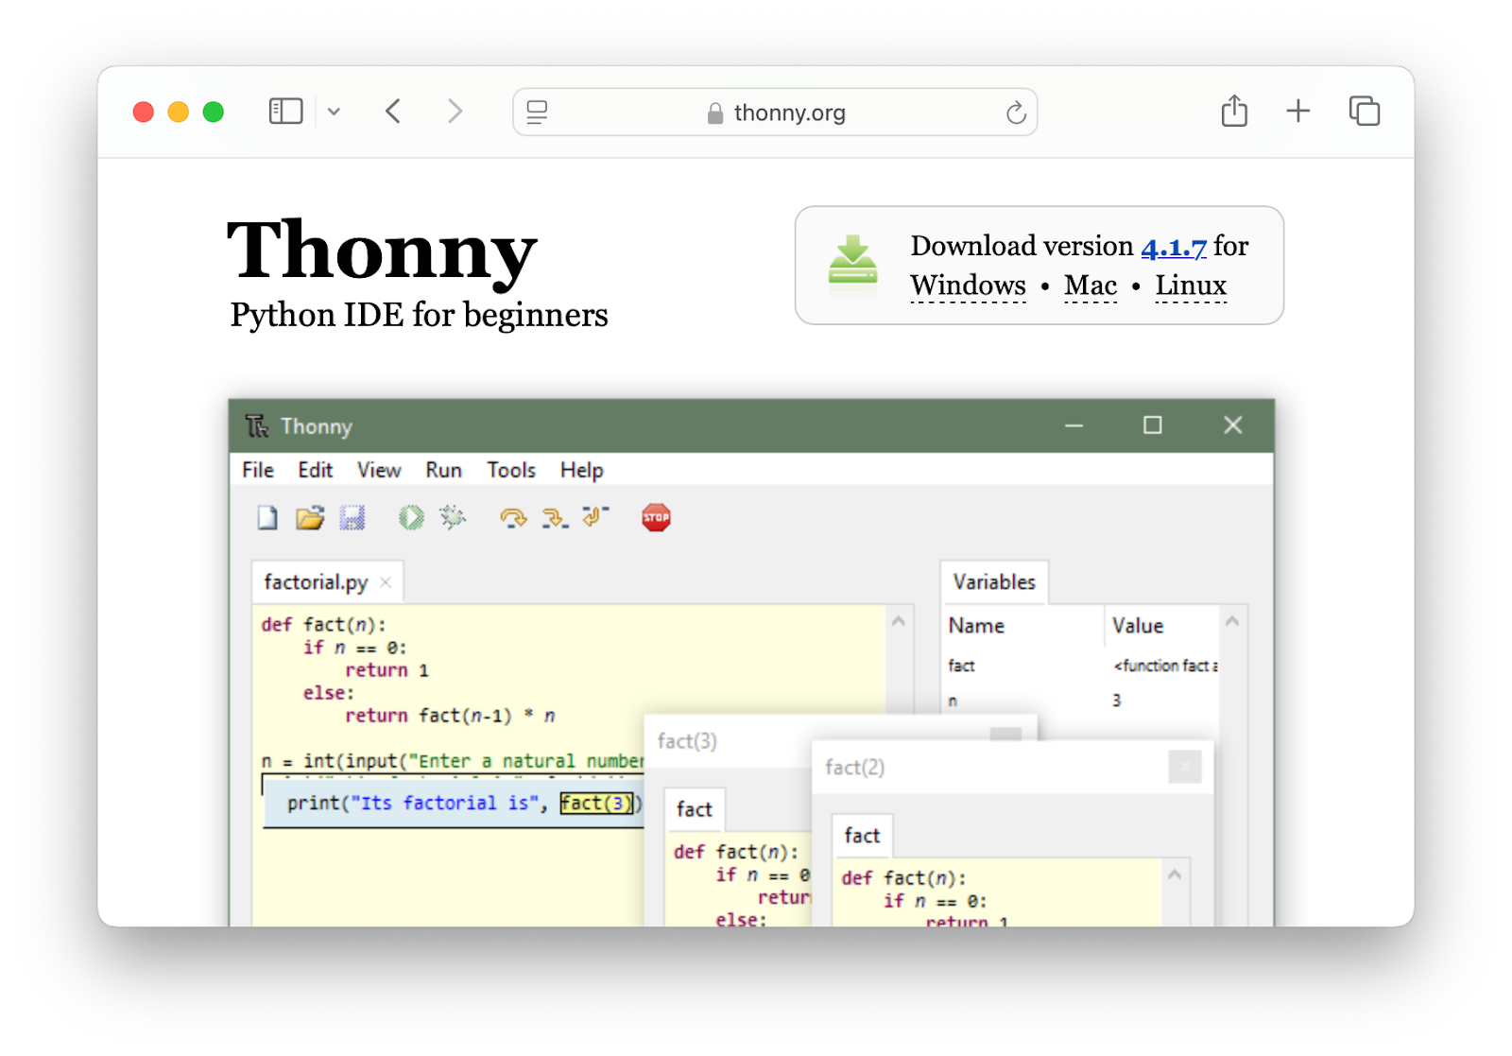Screen dimensions: 1512x1056
Task: Show the tab overview icon
Action: (1364, 112)
